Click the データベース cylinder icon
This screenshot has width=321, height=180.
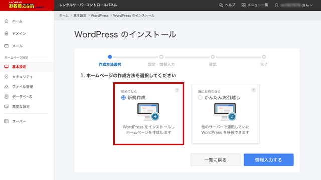click(x=7, y=96)
